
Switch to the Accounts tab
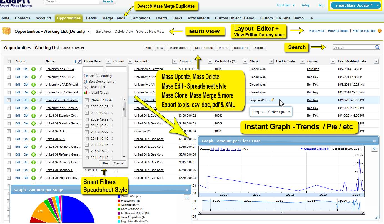point(43,18)
